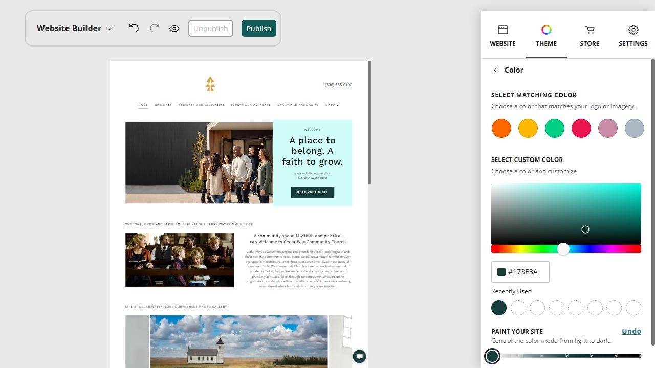Expand the More dropdown in site navigation

(x=332, y=105)
